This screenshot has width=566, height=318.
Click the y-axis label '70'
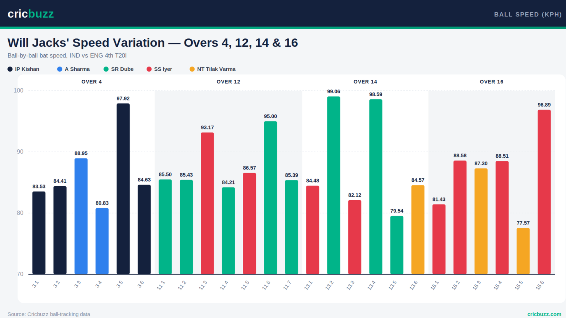point(20,274)
